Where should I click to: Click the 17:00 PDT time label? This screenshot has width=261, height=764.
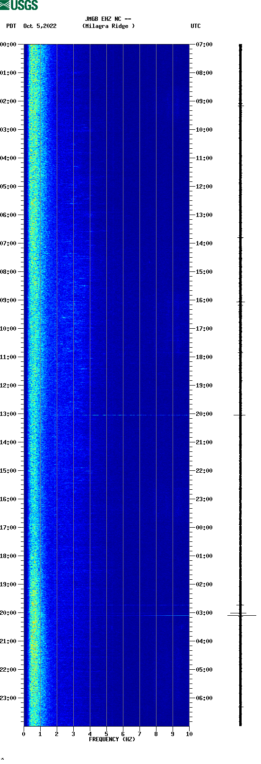tap(9, 528)
